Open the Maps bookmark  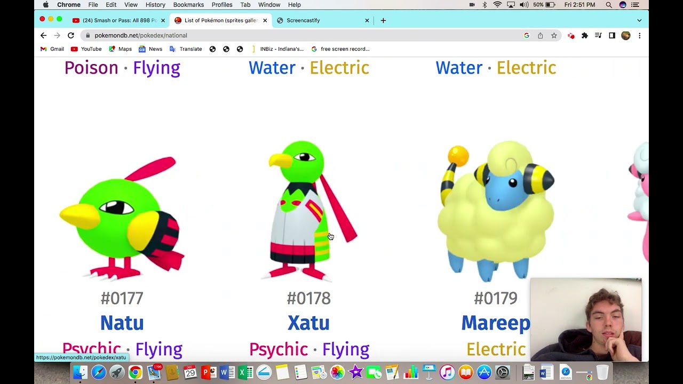click(x=120, y=49)
